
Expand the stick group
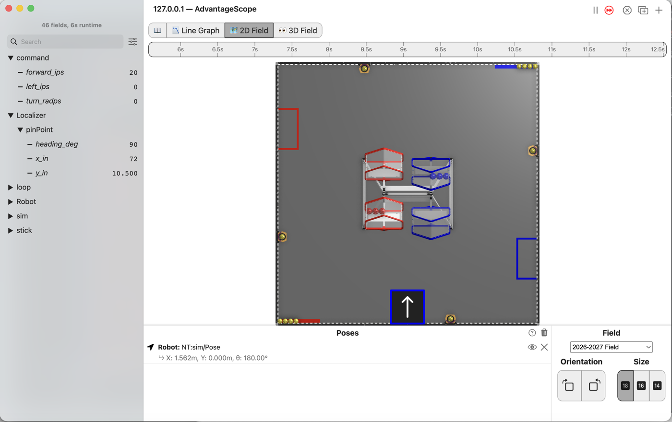point(11,231)
